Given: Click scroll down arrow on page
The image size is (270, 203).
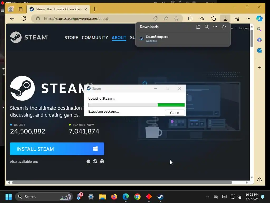Looking at the screenshot, I should (252, 177).
